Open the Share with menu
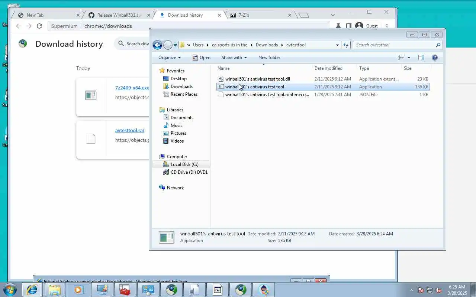This screenshot has width=476, height=297. pyautogui.click(x=234, y=58)
